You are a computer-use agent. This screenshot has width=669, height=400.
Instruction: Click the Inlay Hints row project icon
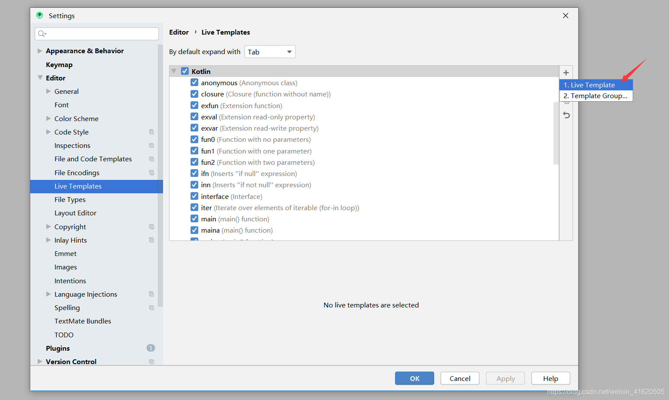(x=151, y=240)
